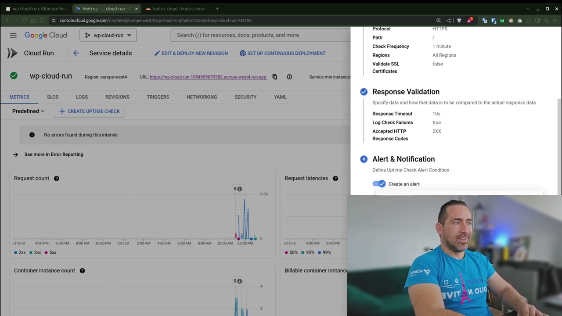Image resolution: width=562 pixels, height=316 pixels.
Task: Click the share icon in the address bar
Action: tap(449, 21)
